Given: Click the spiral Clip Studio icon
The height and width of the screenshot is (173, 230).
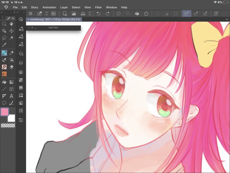Looking at the screenshot, I should (x=53, y=14).
